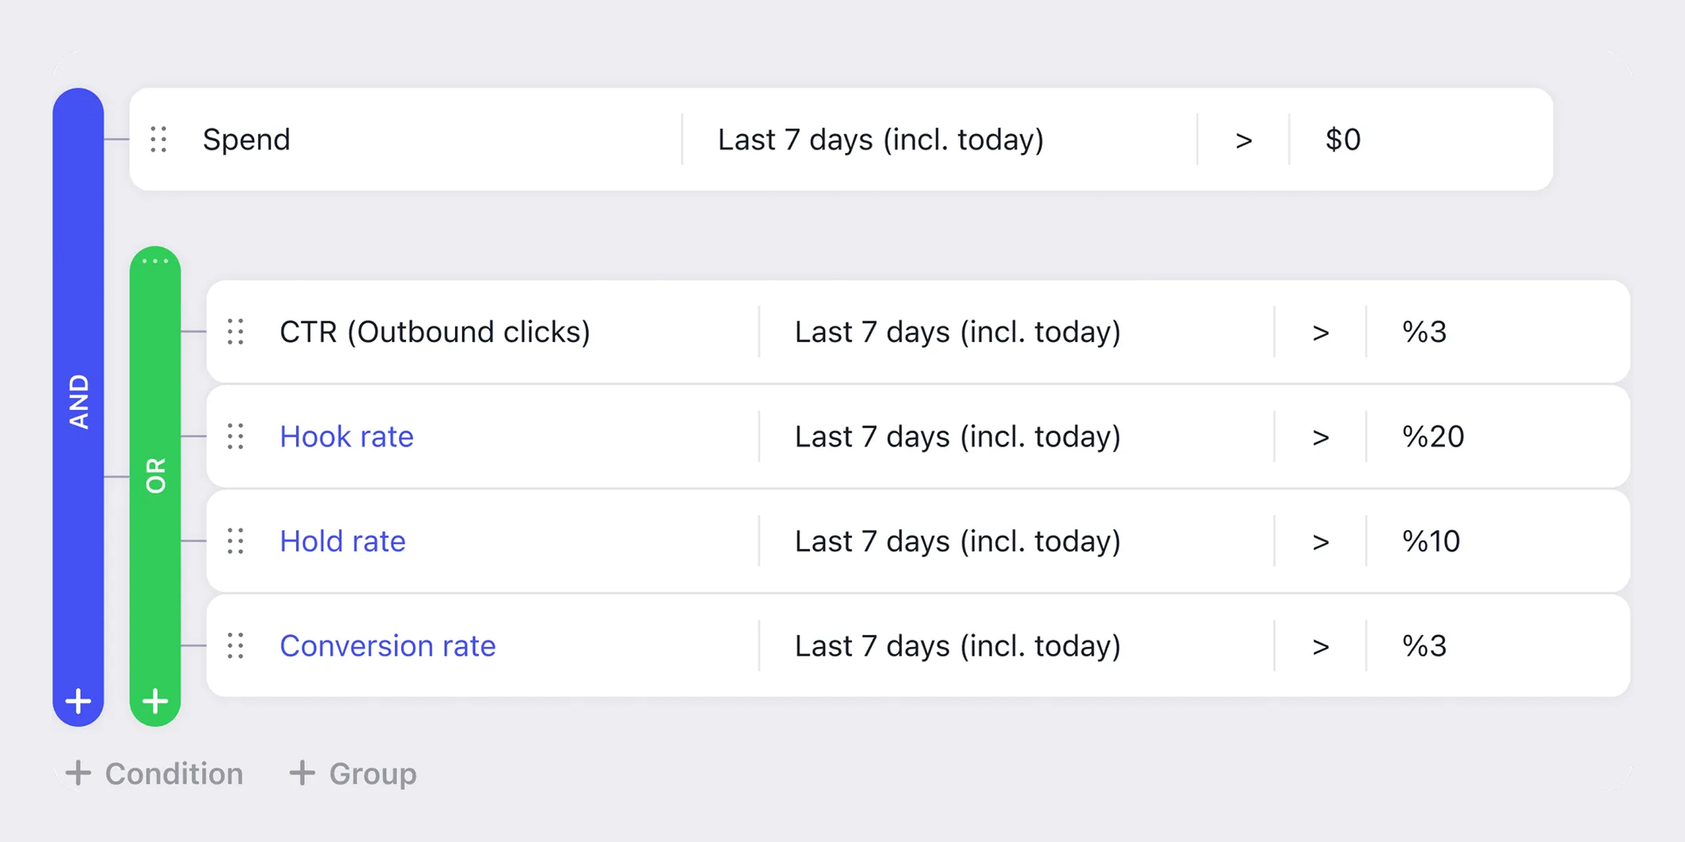
Task: Click the drag handle beside Spend
Action: [158, 139]
